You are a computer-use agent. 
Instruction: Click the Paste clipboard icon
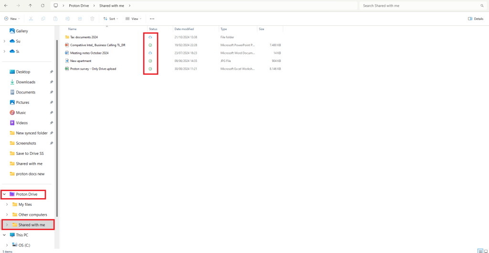coord(55,19)
